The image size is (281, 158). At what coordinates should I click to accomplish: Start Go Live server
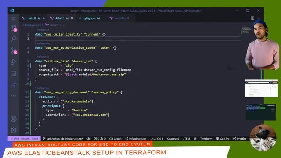pyautogui.click(x=223, y=139)
